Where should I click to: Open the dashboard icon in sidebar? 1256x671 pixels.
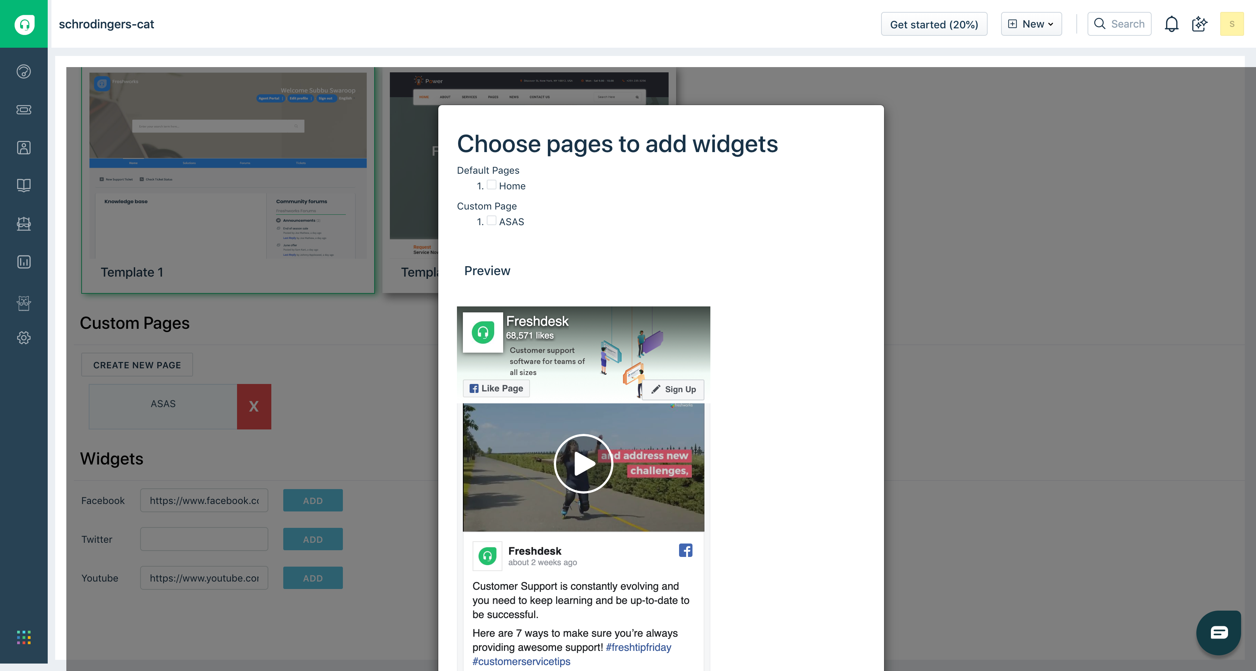point(24,72)
